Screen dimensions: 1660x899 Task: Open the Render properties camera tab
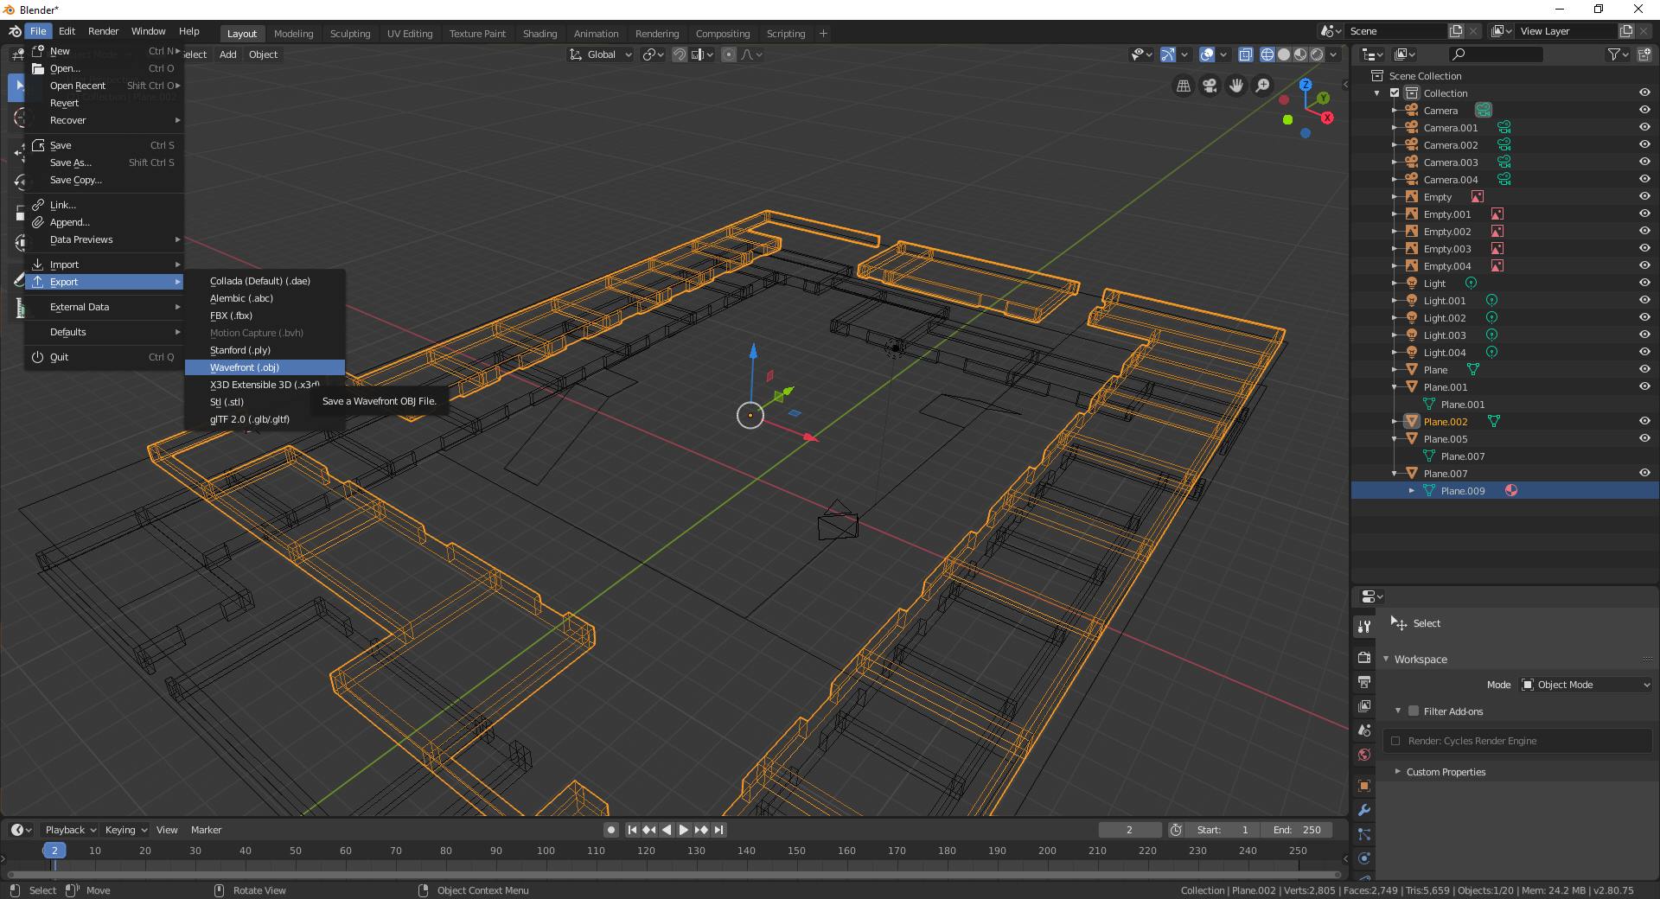(x=1364, y=657)
